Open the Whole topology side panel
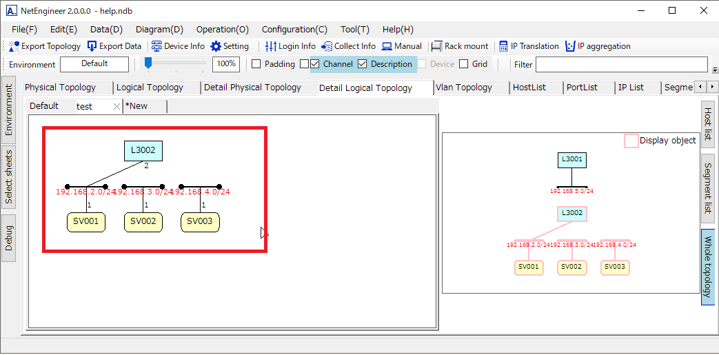This screenshot has height=355, width=719. click(x=708, y=267)
